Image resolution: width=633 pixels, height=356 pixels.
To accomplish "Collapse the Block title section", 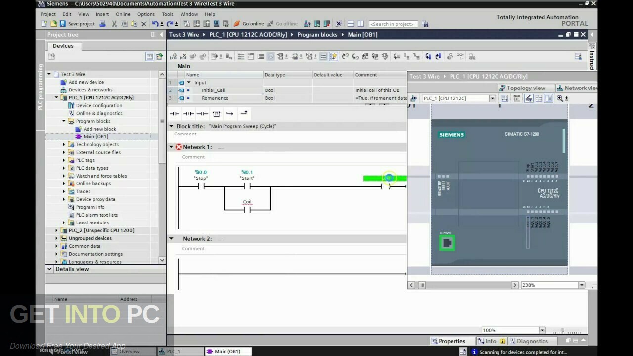I will 172,126.
